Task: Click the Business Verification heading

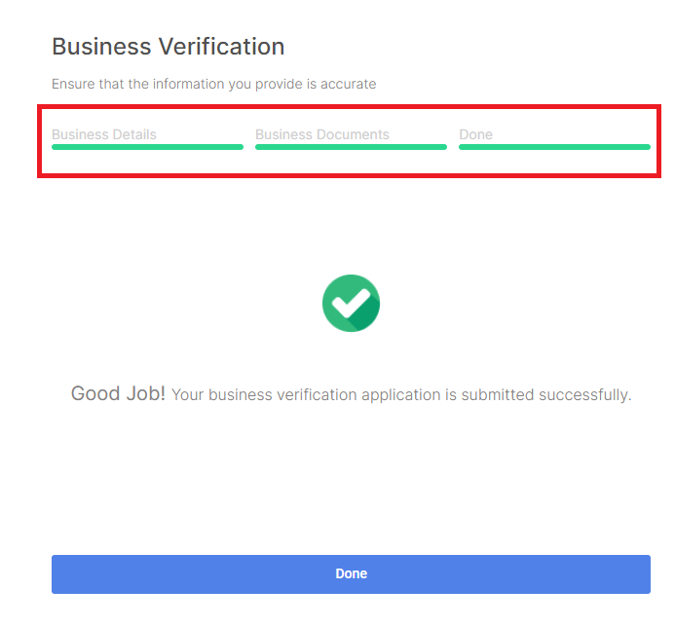Action: click(169, 47)
